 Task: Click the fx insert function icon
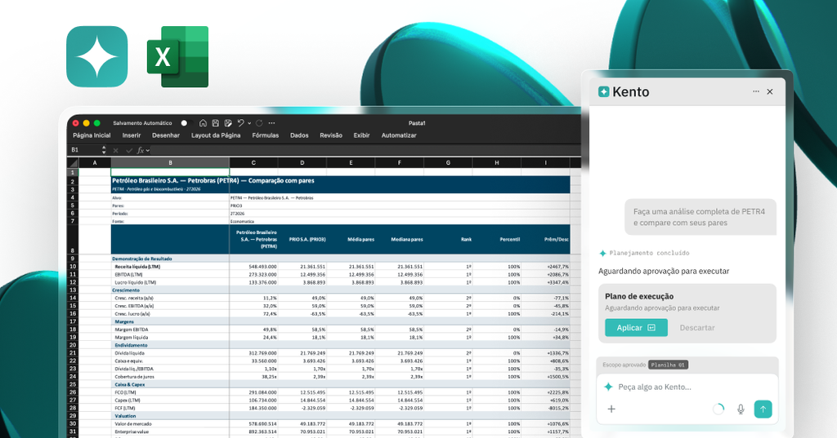[141, 150]
